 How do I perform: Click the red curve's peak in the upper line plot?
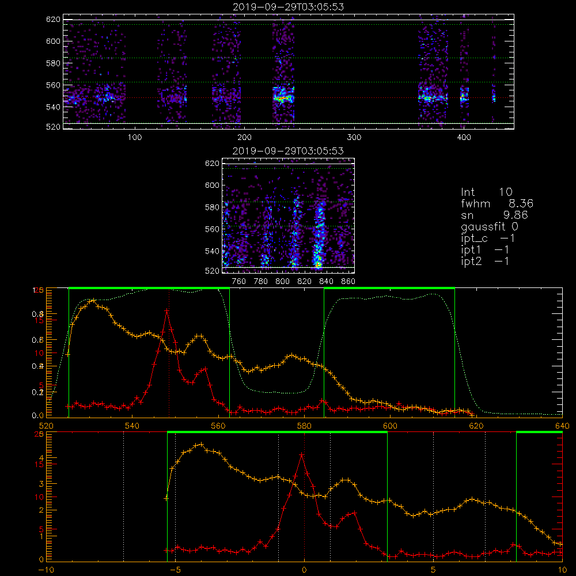167,311
